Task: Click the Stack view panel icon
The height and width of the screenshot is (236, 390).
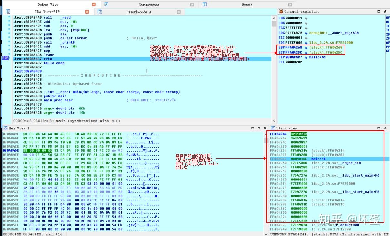Action: click(273, 128)
